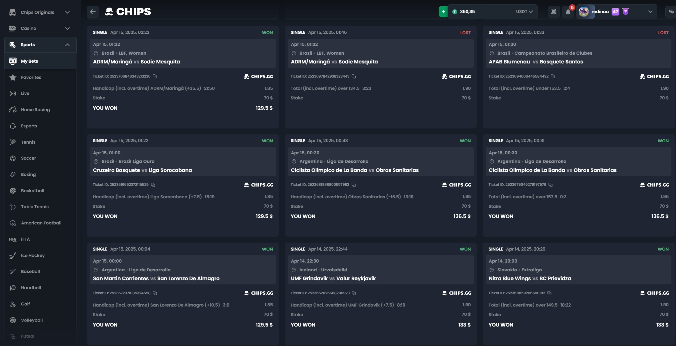This screenshot has height=346, width=676.
Task: Open the notifications bell
Action: (x=568, y=12)
